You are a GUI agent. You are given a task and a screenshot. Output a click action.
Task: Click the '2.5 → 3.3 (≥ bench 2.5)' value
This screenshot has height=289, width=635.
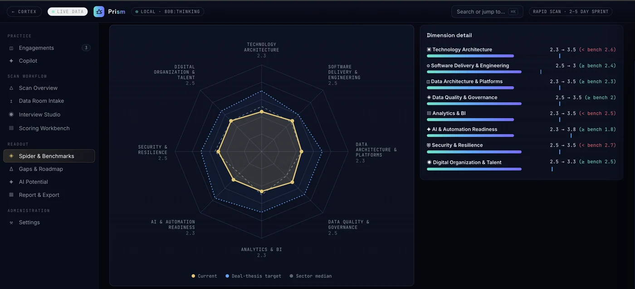[x=583, y=162]
